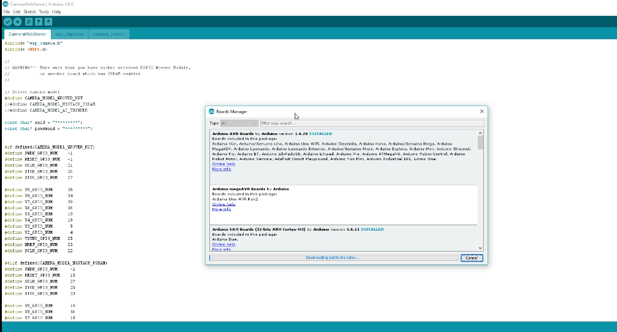The width and height of the screenshot is (617, 332).
Task: Click the Downloading platforms index progress bar
Action: click(334, 258)
